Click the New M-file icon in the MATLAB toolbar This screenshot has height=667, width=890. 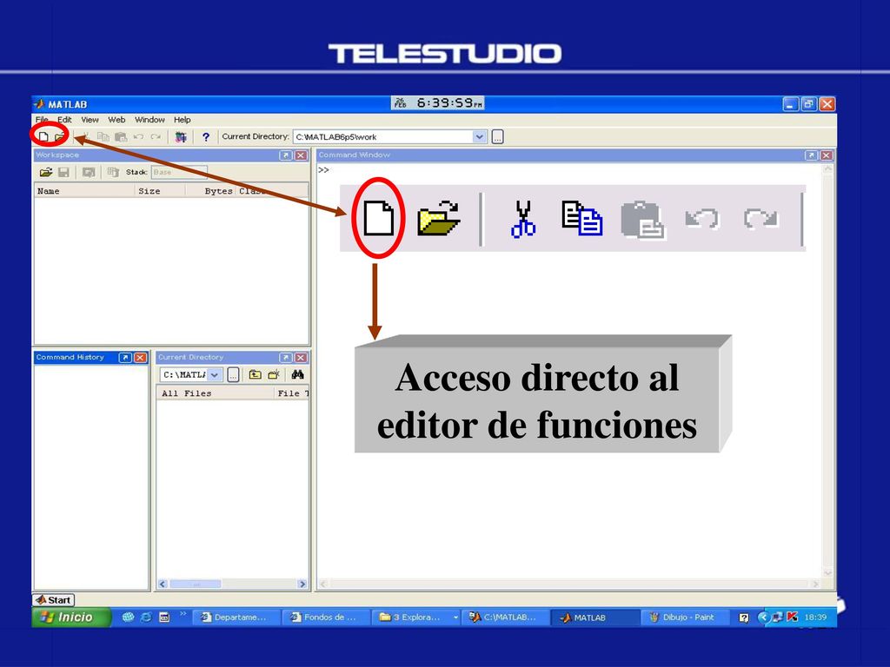[43, 136]
